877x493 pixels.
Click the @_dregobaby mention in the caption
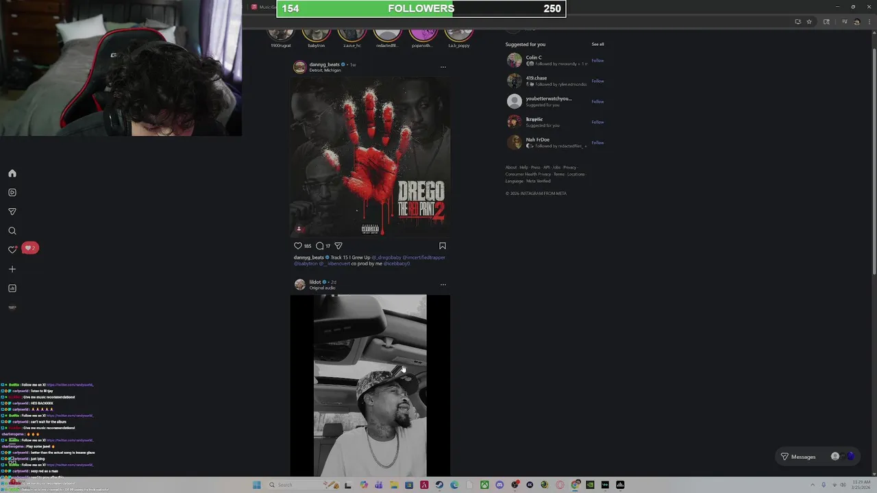[x=386, y=257]
